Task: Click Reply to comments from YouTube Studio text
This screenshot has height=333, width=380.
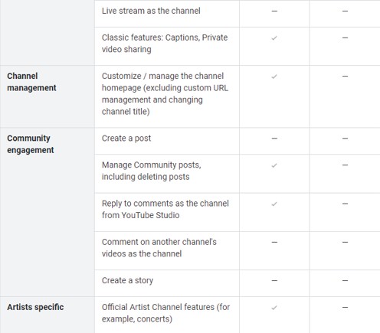Action: (x=165, y=209)
